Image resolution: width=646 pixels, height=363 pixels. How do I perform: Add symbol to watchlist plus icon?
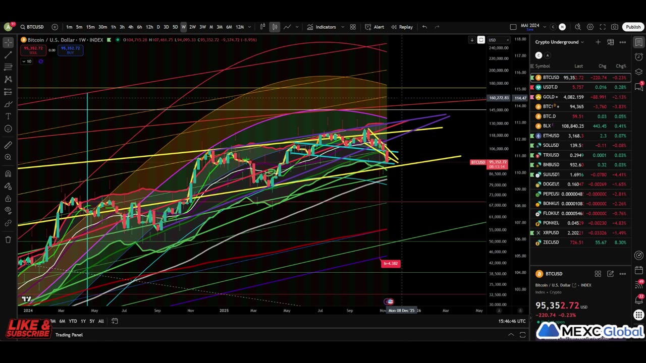[598, 42]
